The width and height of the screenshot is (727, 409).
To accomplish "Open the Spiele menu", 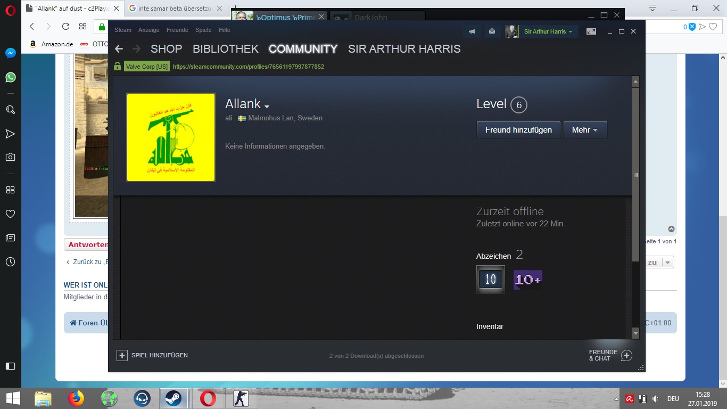I will point(203,30).
